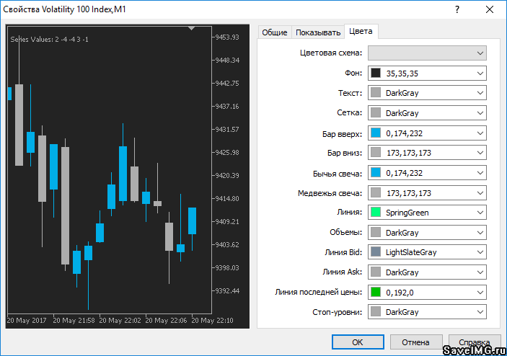
Task: Select the Цвета tab
Action: click(x=361, y=32)
